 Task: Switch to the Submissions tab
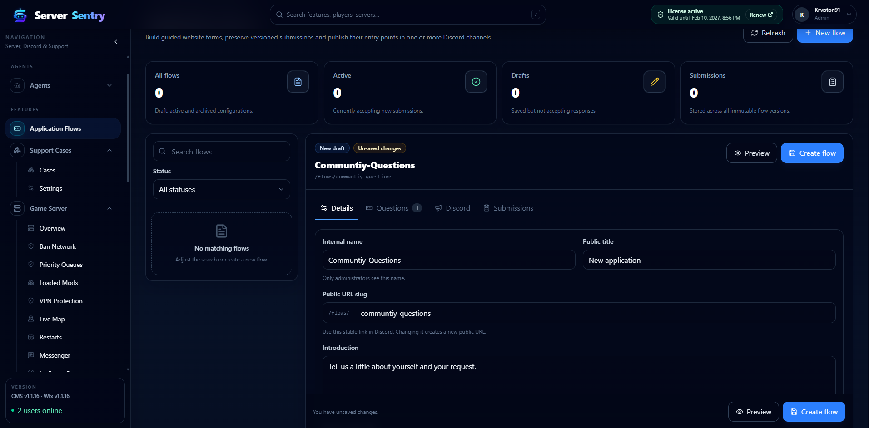[x=508, y=208]
